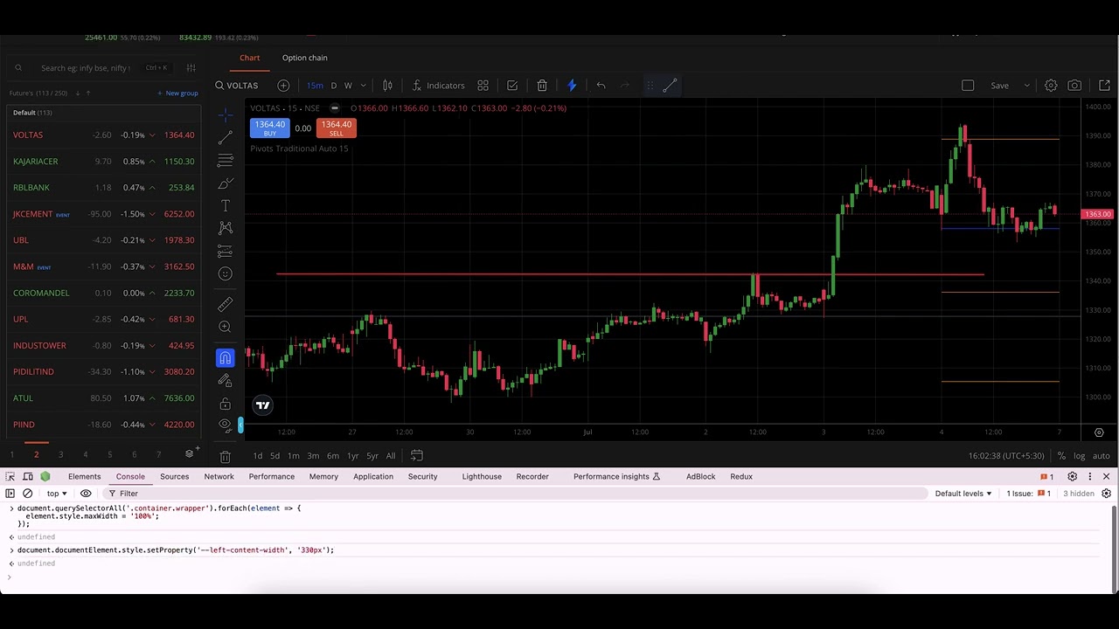The width and height of the screenshot is (1119, 629).
Task: Open the candlestick chart type selector
Action: (387, 86)
